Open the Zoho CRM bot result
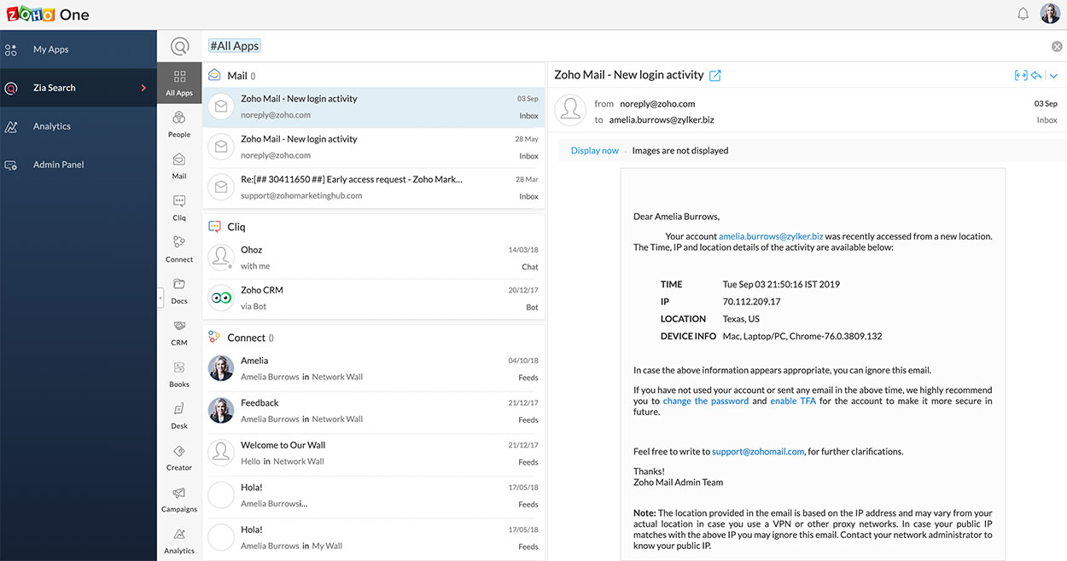The height and width of the screenshot is (561, 1067). tap(374, 298)
